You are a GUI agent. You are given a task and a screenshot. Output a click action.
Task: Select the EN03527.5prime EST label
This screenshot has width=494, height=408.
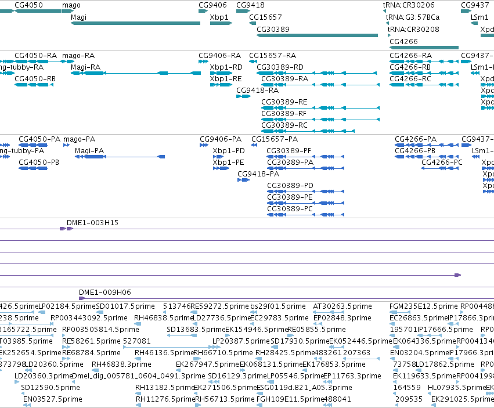tap(53, 399)
